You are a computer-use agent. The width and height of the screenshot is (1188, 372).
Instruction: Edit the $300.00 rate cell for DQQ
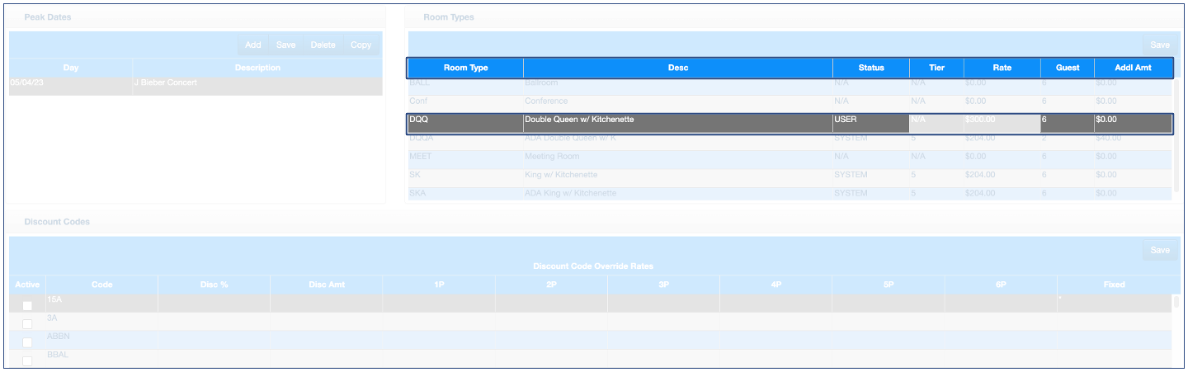pos(1001,120)
